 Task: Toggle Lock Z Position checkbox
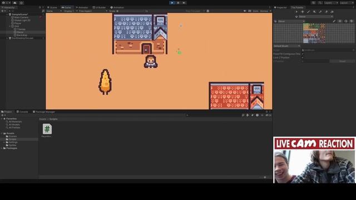tap(303, 58)
